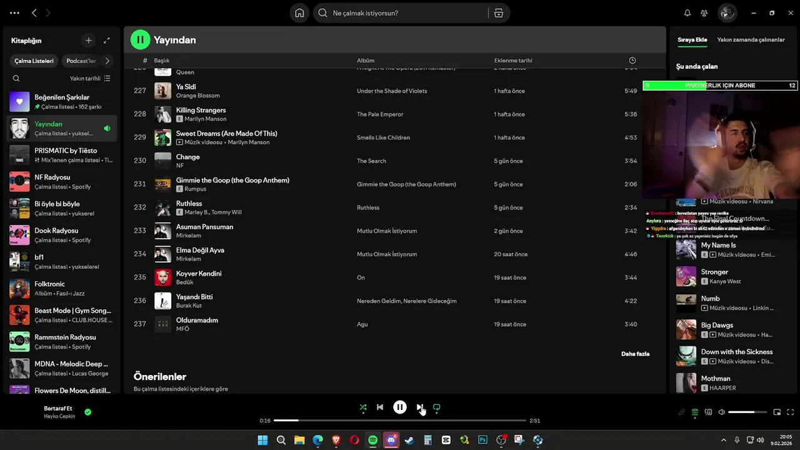Switch to the 'Yakın zamanda çalınanlar' tab
Image resolution: width=800 pixels, height=450 pixels.
coord(751,40)
